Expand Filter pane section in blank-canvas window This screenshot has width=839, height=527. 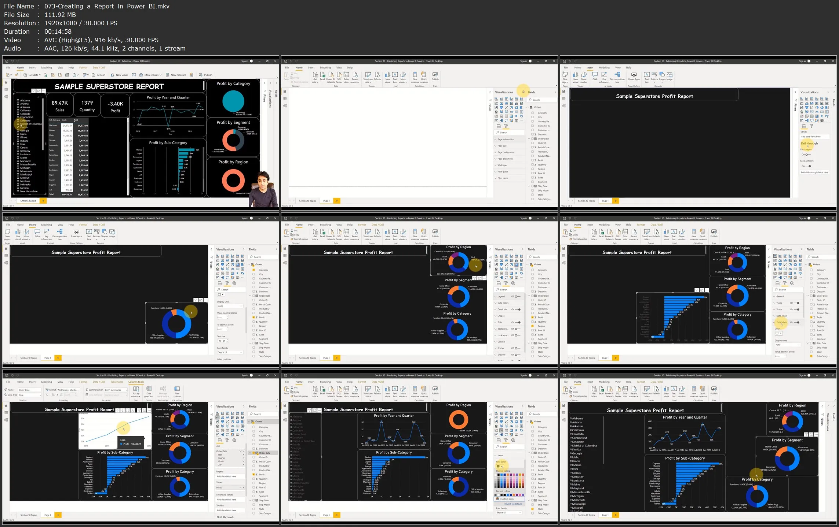pyautogui.click(x=509, y=172)
